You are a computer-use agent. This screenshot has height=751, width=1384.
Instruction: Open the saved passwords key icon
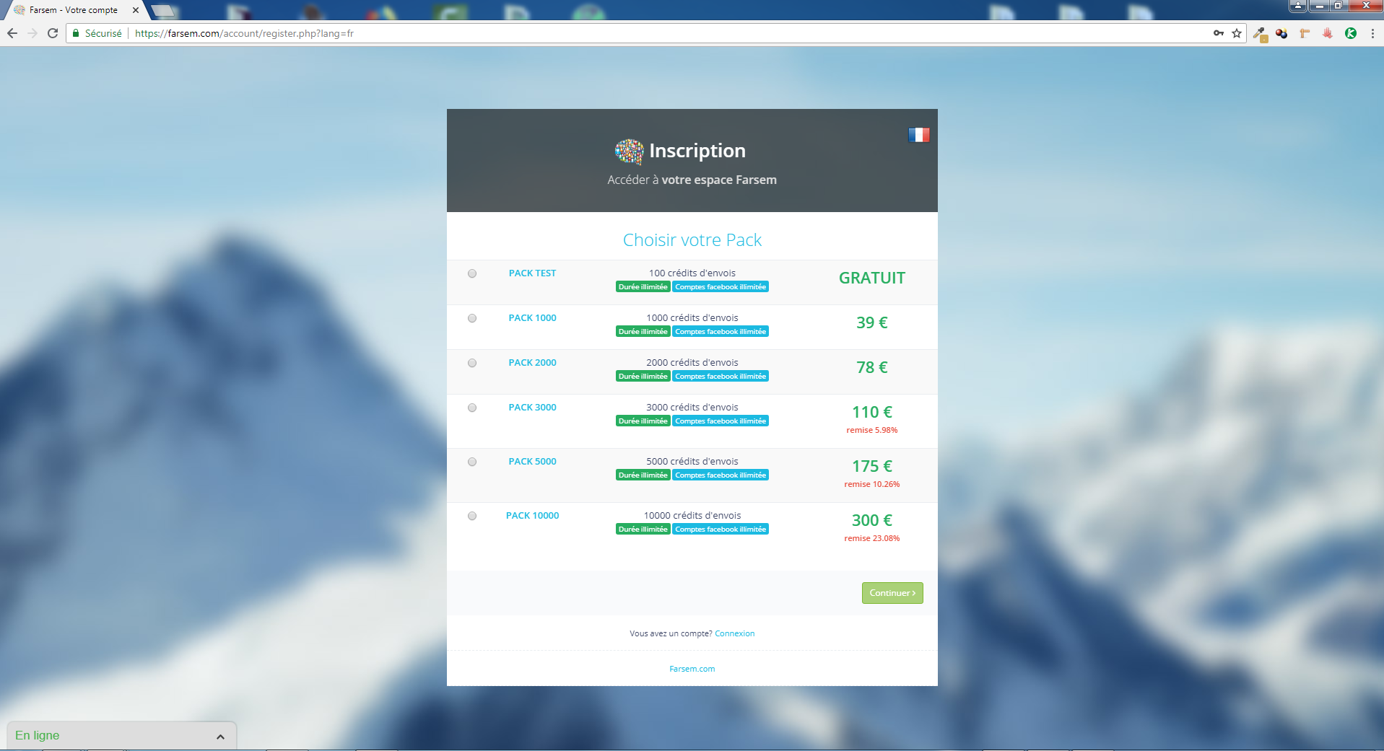(1219, 33)
